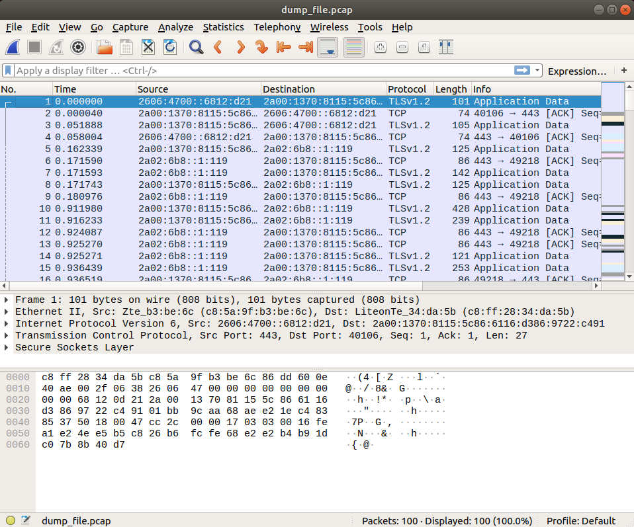Open the Expression… dialog
The height and width of the screenshot is (527, 634).
(577, 71)
